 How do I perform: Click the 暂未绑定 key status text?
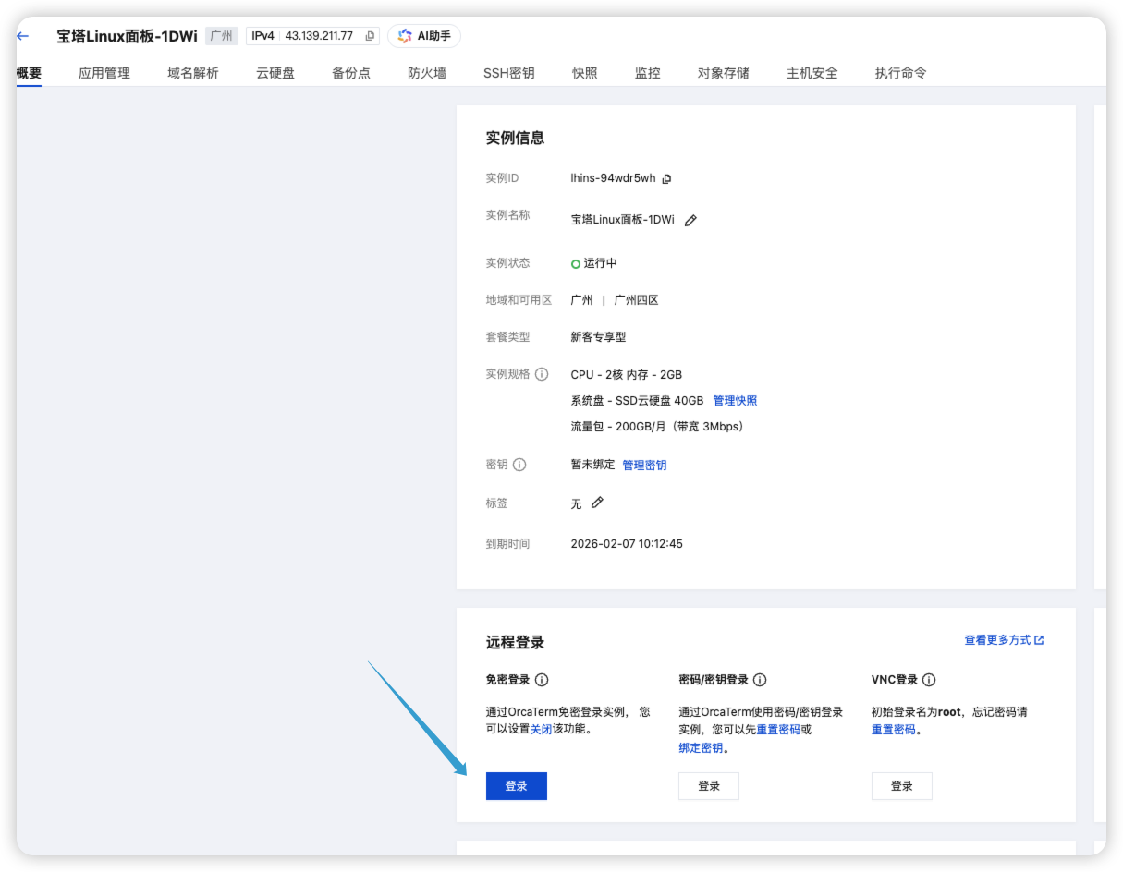592,465
